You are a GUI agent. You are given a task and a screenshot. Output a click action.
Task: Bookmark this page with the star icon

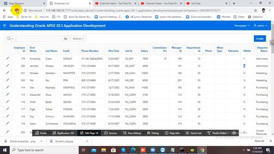(x=256, y=10)
